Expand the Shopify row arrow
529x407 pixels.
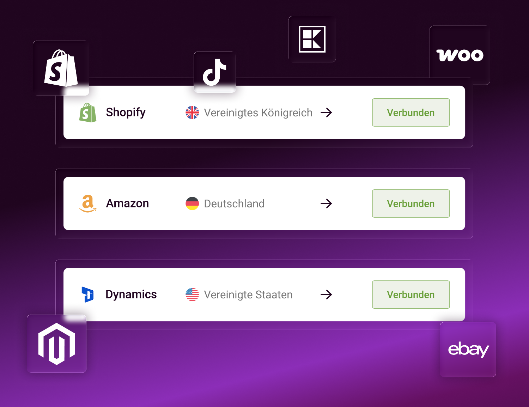(x=326, y=113)
